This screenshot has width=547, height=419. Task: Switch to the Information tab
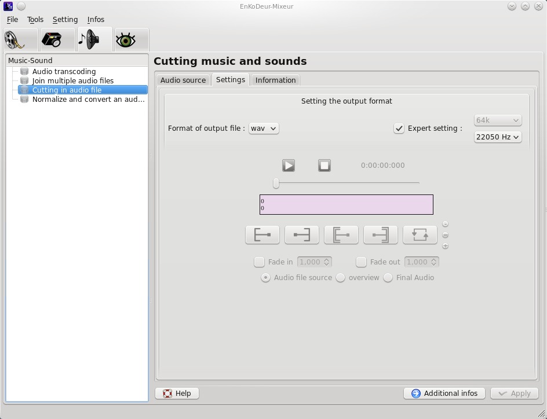tap(276, 80)
